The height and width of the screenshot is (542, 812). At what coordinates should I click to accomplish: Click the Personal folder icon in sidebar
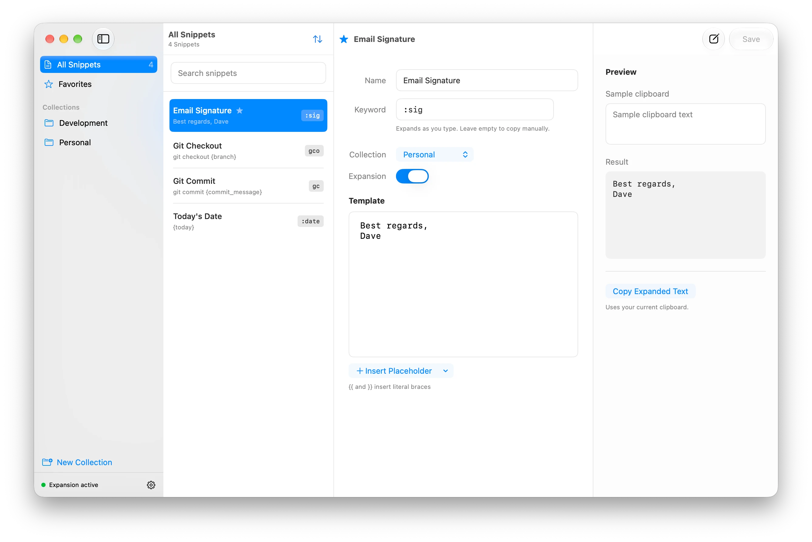(x=49, y=142)
